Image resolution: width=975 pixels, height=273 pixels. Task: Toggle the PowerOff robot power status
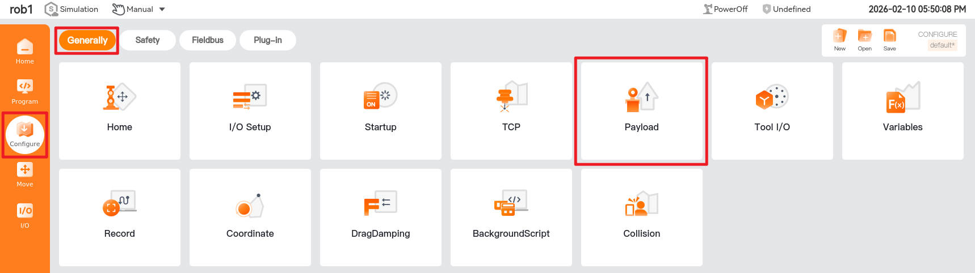coord(725,9)
